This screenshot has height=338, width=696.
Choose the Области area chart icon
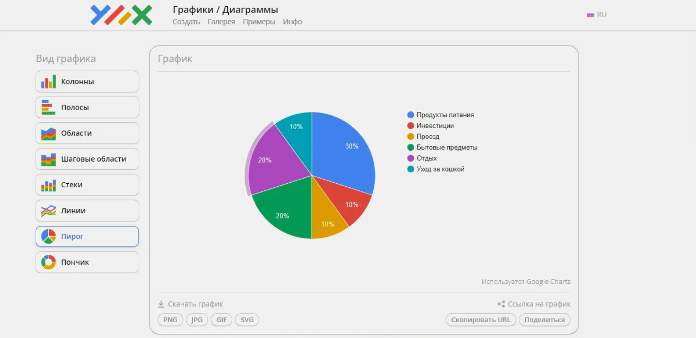pyautogui.click(x=48, y=134)
